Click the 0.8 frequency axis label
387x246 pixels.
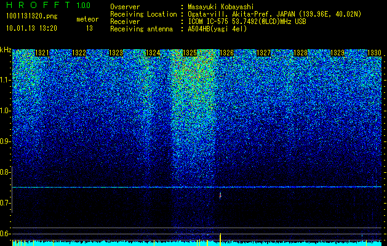click(x=5, y=172)
